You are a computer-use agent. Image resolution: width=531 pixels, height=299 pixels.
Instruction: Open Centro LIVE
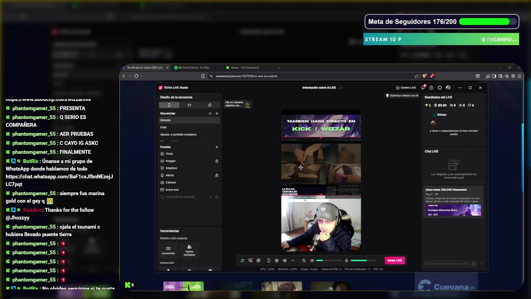pyautogui.click(x=406, y=88)
